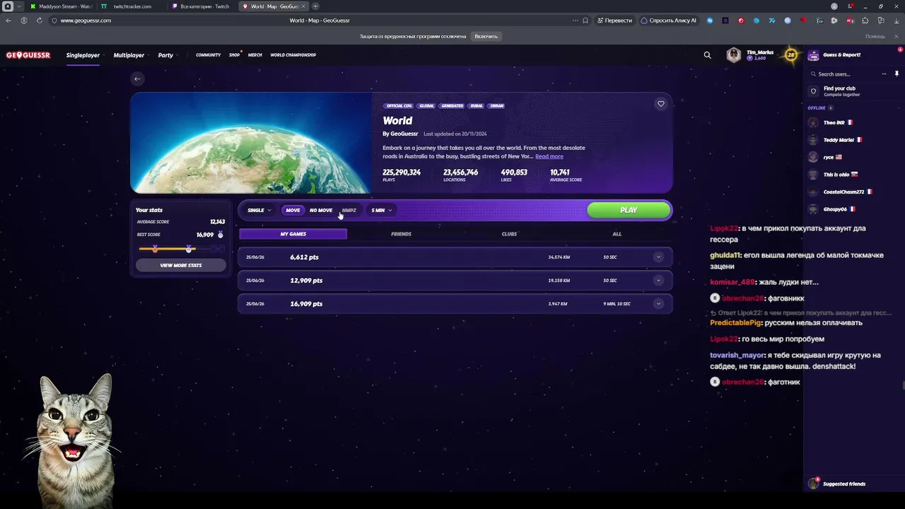Focus the Search users field
The width and height of the screenshot is (905, 509).
[845, 74]
